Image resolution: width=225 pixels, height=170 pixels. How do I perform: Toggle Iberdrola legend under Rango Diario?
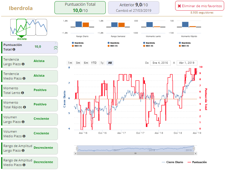pyautogui.click(x=77, y=43)
